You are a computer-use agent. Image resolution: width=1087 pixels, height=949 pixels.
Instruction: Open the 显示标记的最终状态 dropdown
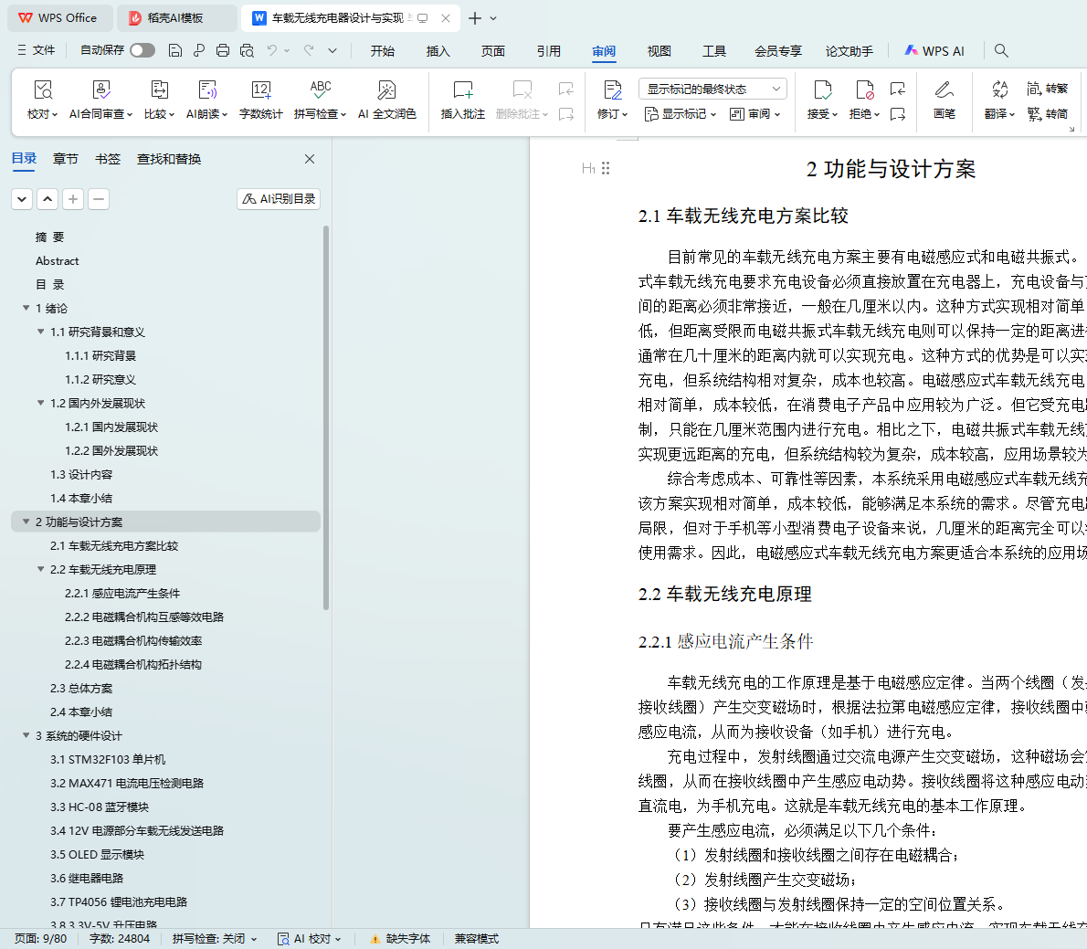pos(712,89)
